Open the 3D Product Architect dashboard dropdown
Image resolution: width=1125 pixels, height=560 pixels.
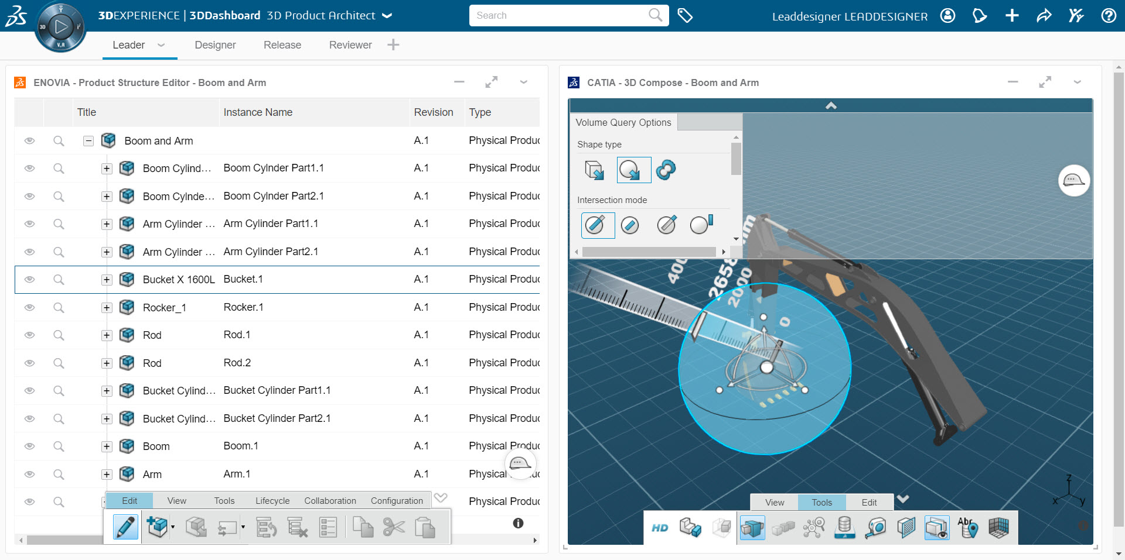387,16
